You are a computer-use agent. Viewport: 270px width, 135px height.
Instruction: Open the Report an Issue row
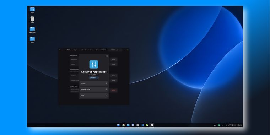(94, 90)
